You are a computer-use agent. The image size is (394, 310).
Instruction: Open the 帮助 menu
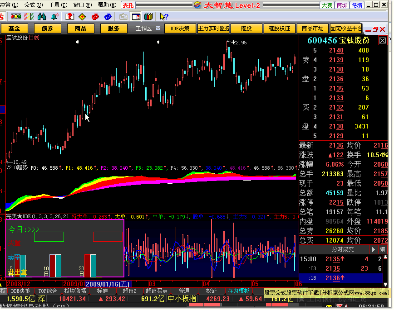pos(107,5)
